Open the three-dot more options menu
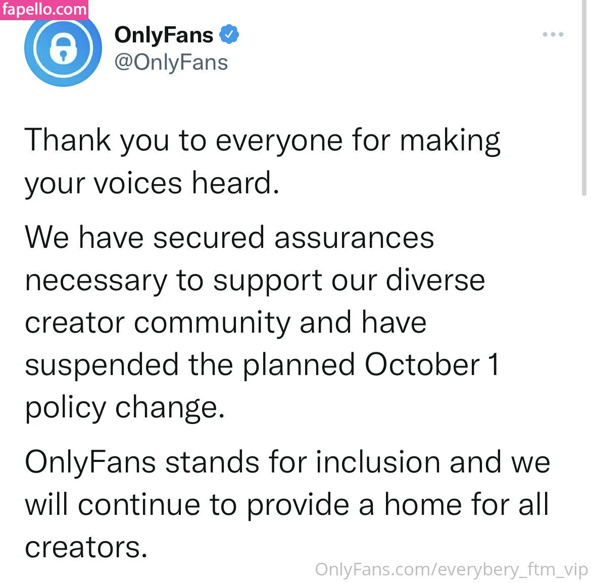 coord(553,34)
